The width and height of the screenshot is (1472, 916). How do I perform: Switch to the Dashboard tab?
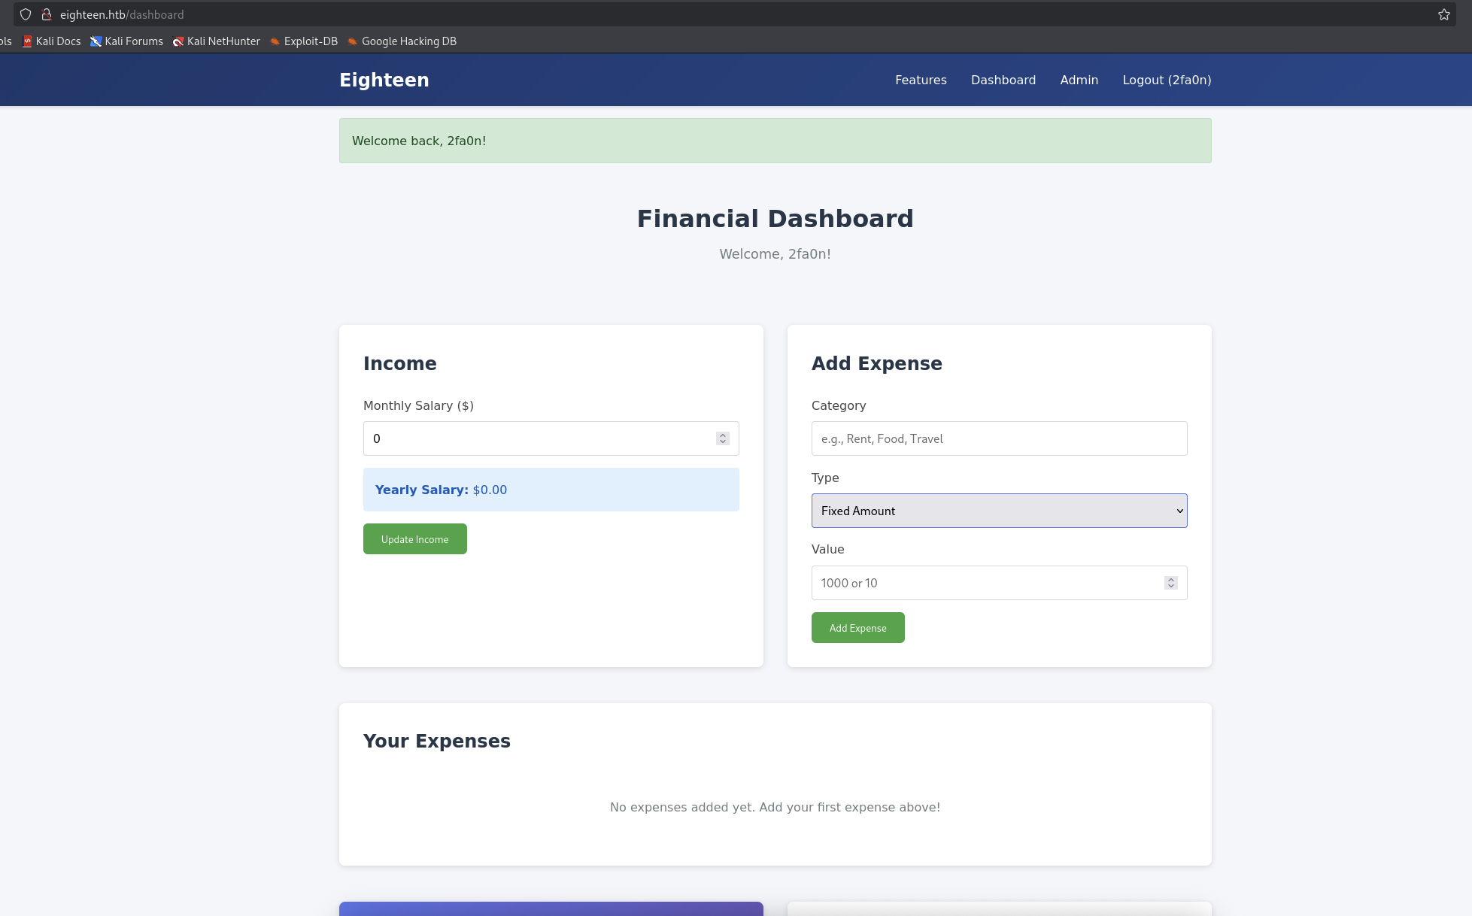click(1003, 80)
